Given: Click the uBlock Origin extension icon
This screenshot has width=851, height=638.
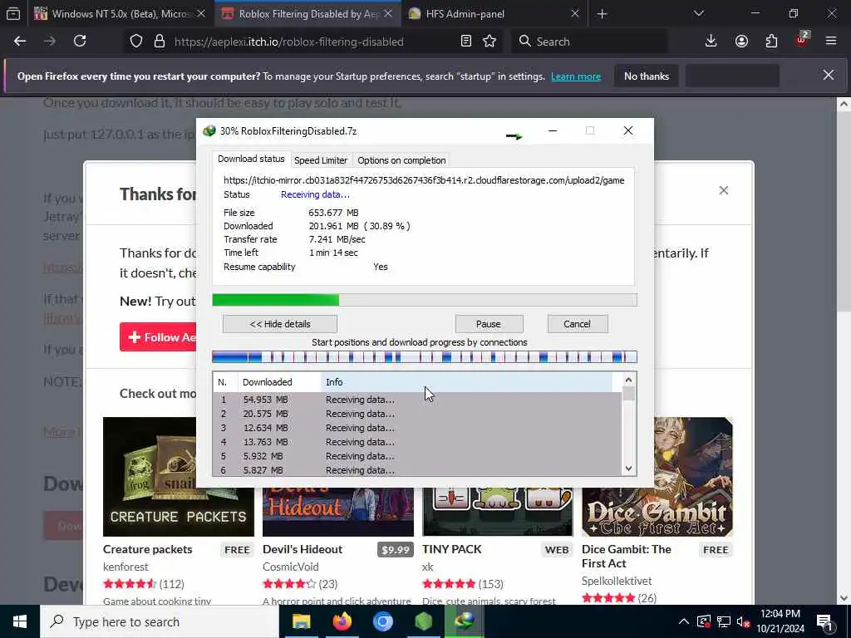Looking at the screenshot, I should (x=802, y=40).
